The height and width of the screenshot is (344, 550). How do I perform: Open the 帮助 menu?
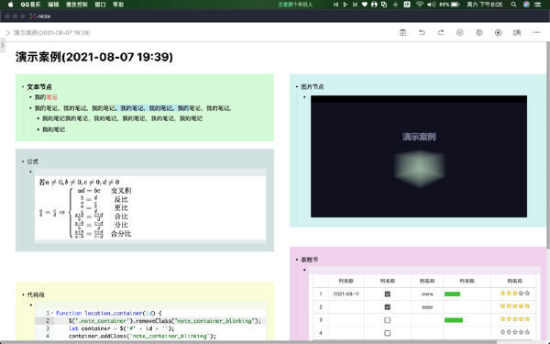coord(118,5)
